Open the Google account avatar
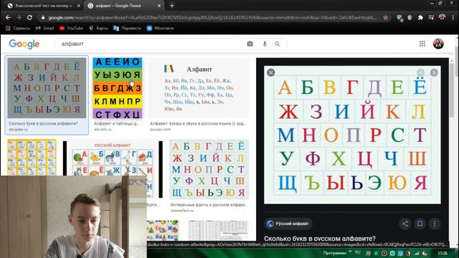Screen dimensions: 459x258 click(x=438, y=44)
